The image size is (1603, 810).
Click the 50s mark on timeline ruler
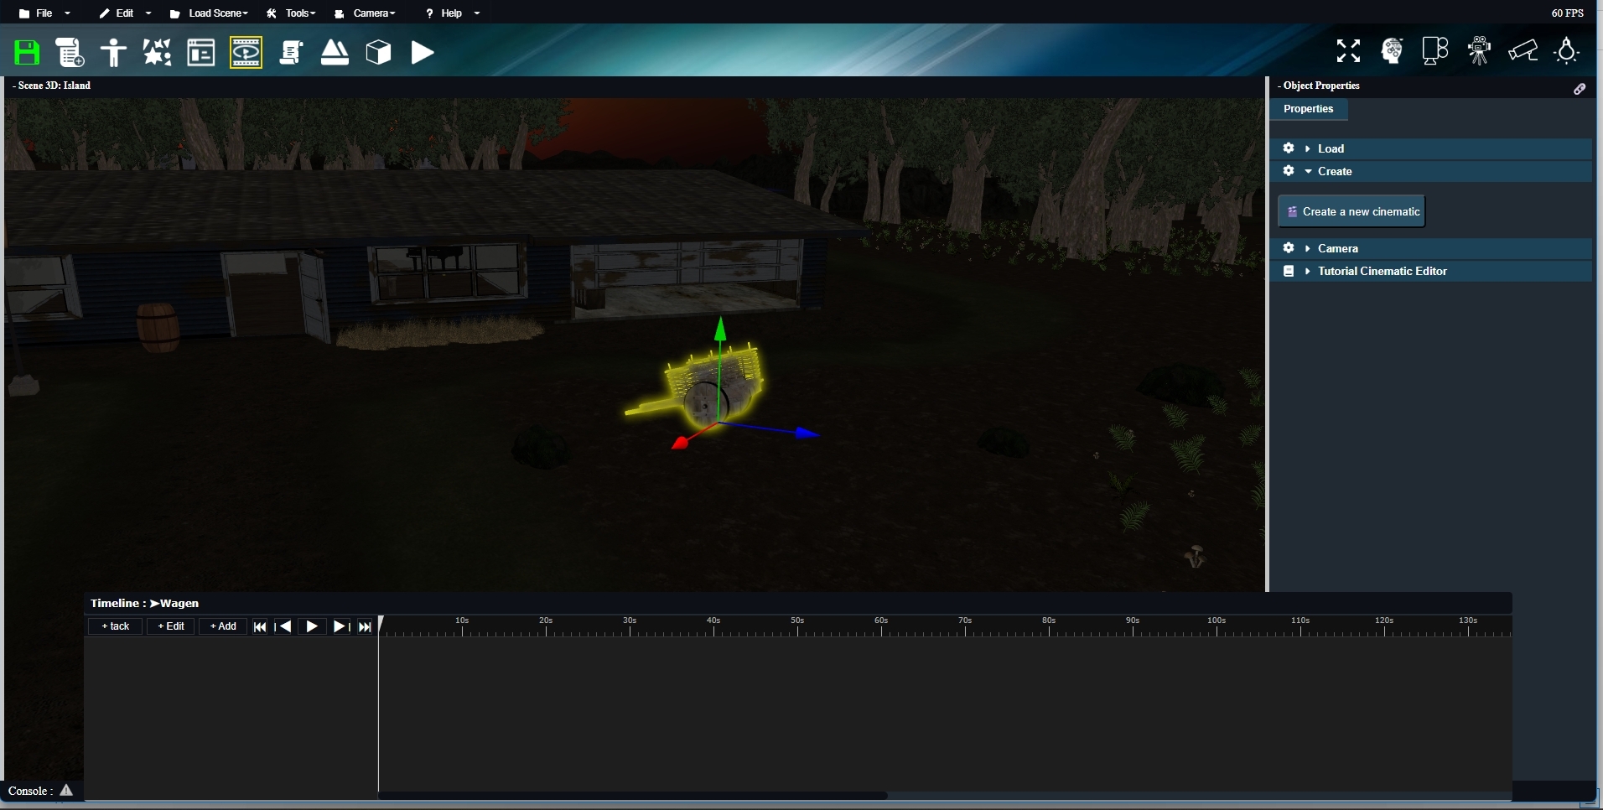pos(797,626)
